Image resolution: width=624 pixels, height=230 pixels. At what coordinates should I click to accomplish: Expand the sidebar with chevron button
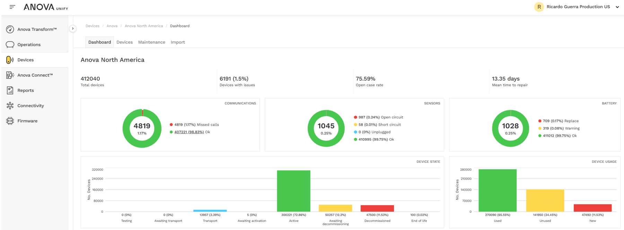point(73,29)
